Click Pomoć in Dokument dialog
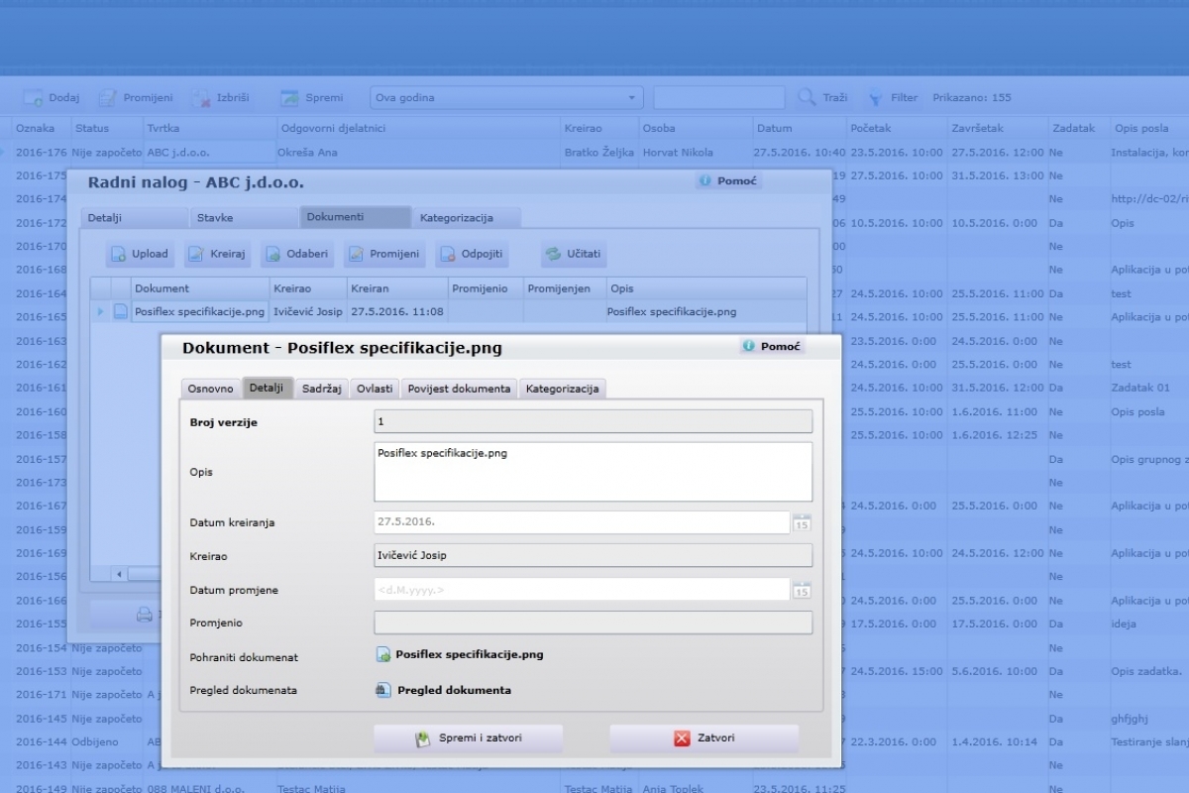The height and width of the screenshot is (793, 1189). (x=772, y=347)
